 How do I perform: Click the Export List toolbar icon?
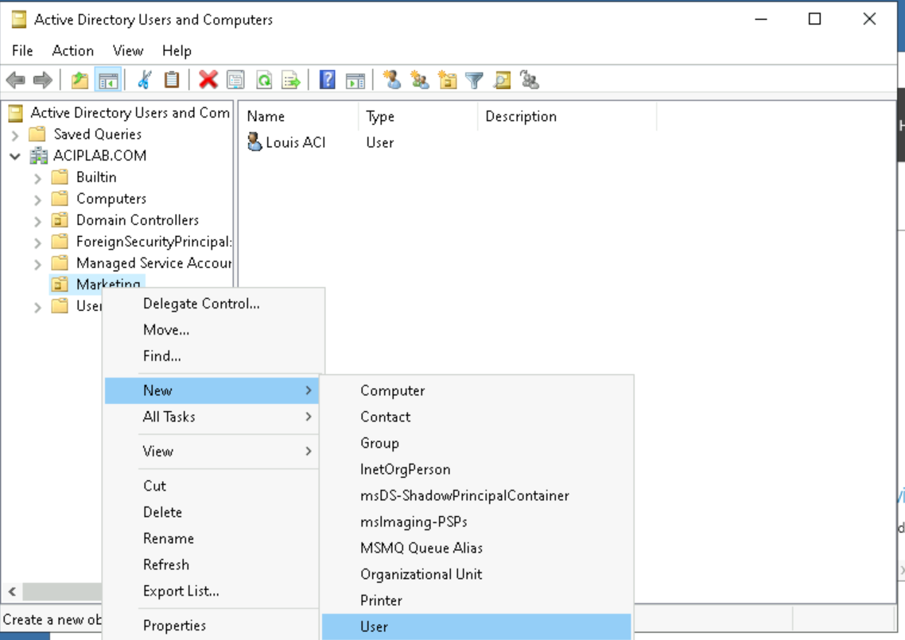291,80
